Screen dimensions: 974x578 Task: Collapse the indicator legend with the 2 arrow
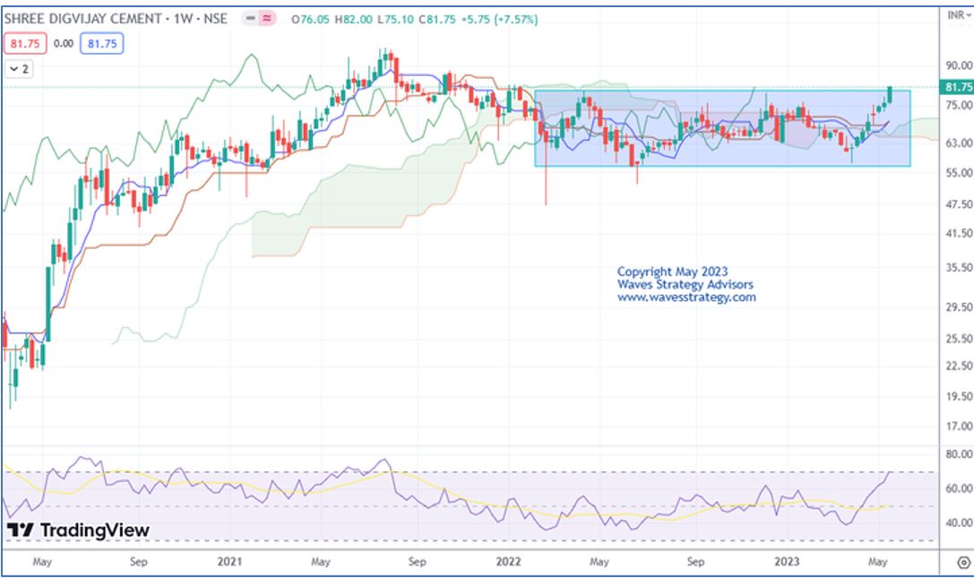19,69
